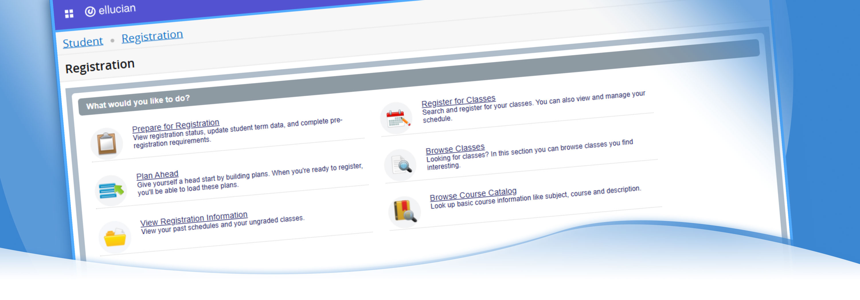The height and width of the screenshot is (300, 860).
Task: Click the 'Look up basic course information' description
Action: 535,197
